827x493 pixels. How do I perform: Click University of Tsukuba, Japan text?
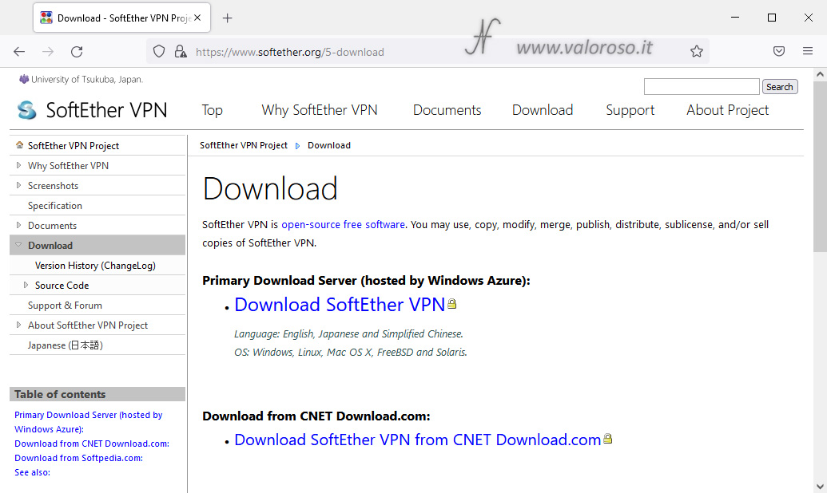coord(87,80)
